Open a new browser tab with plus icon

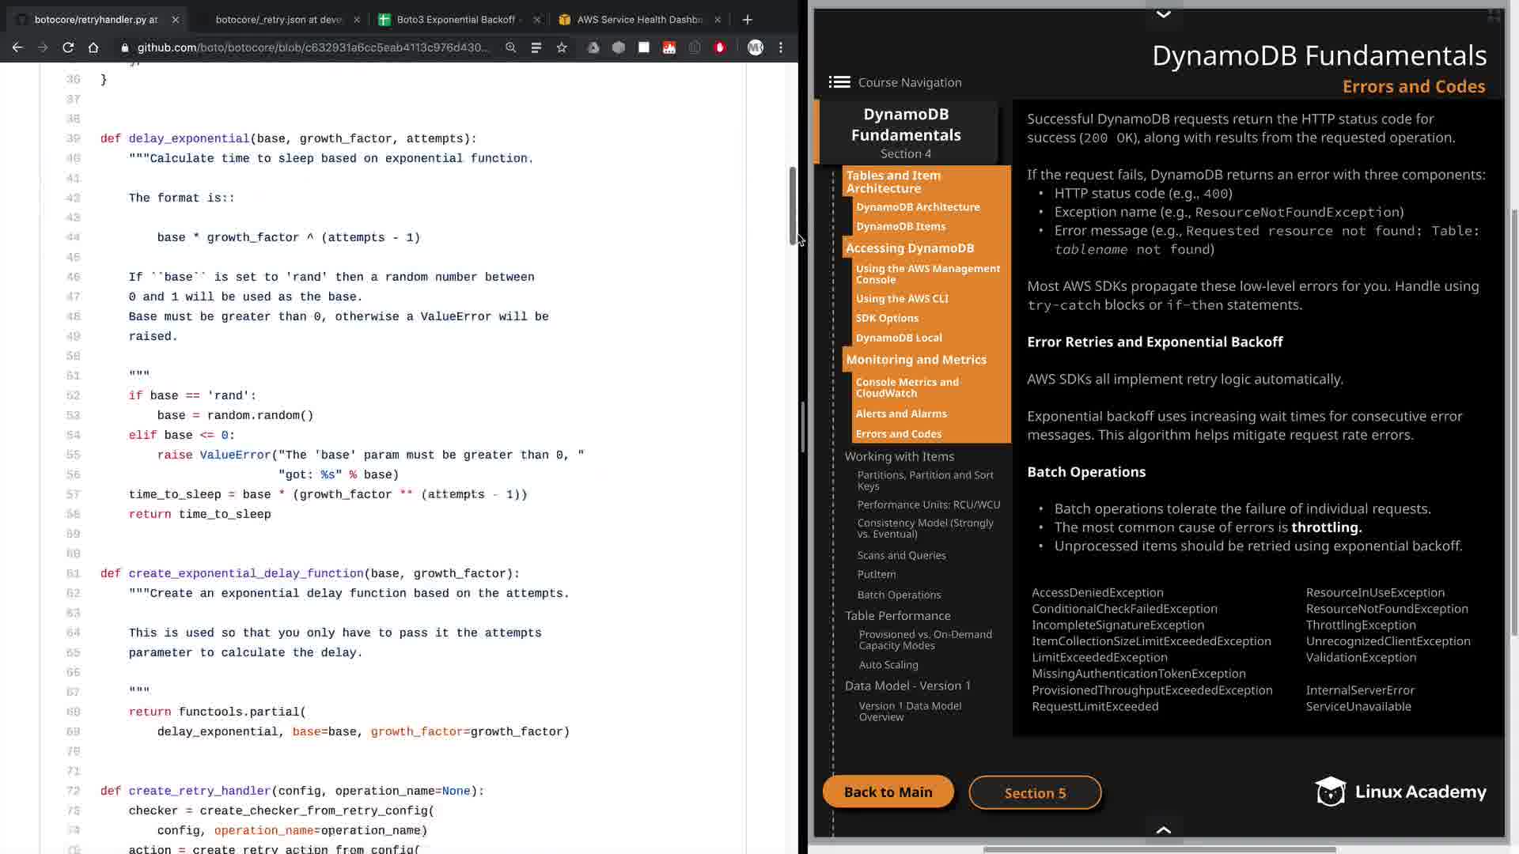[x=748, y=19]
